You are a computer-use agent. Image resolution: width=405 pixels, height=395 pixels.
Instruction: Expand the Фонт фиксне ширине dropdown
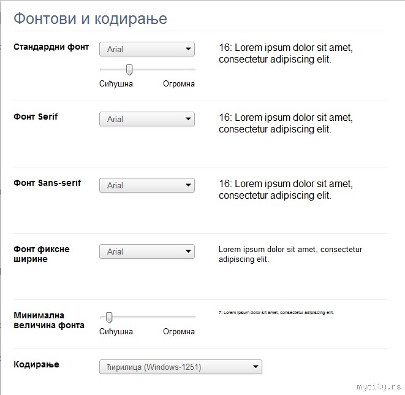point(146,251)
